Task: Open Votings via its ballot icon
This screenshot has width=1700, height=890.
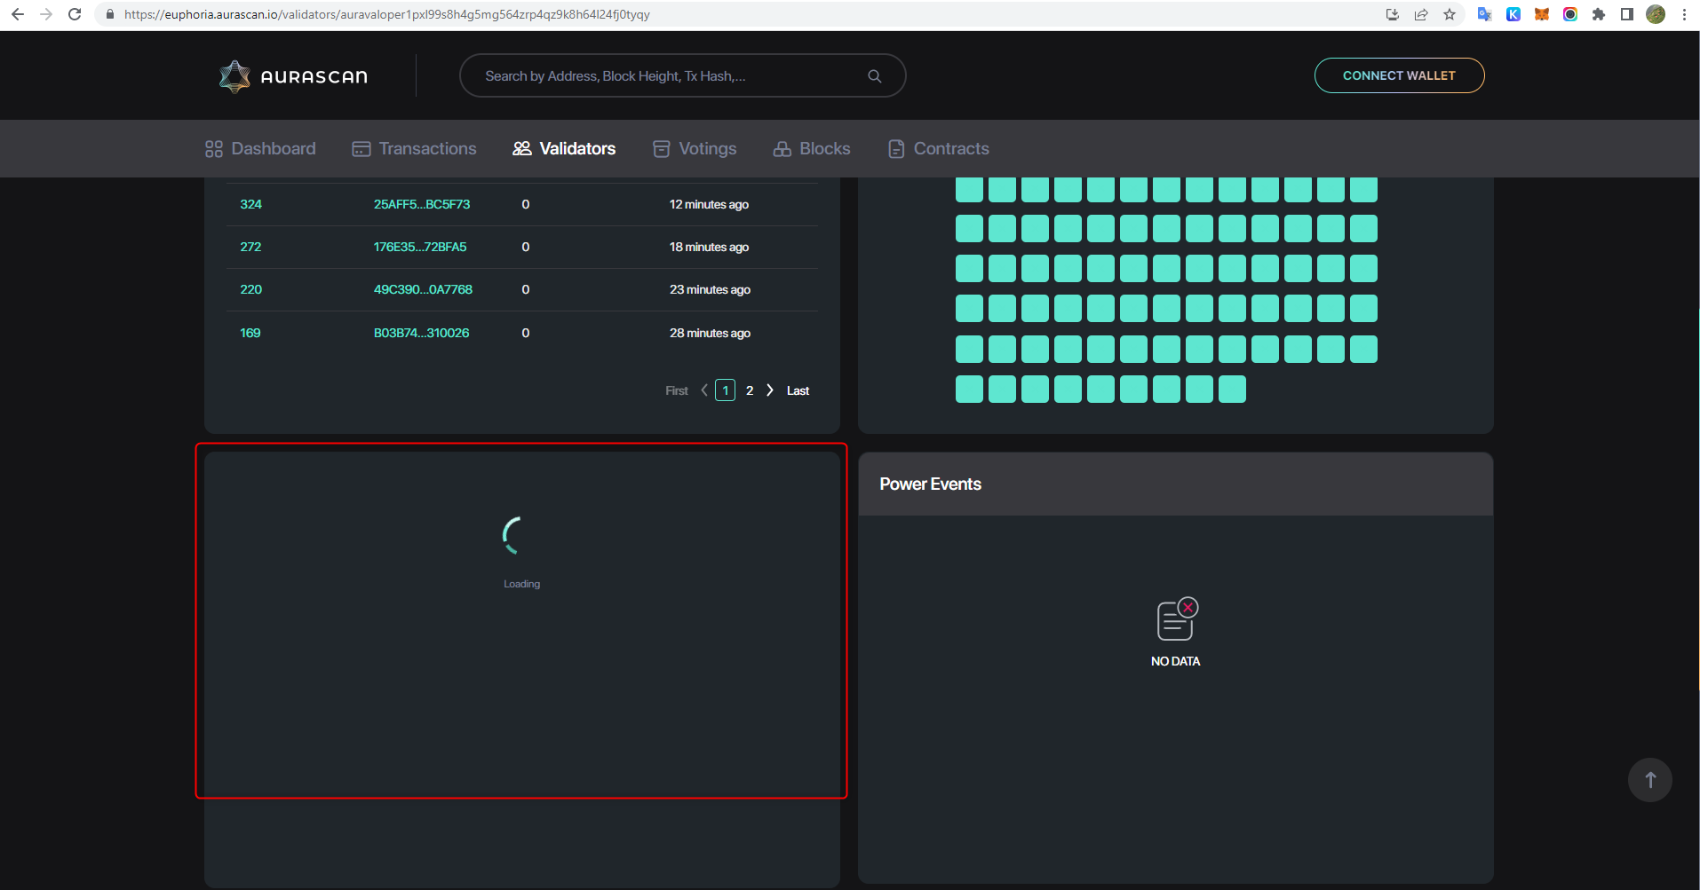Action: click(x=661, y=148)
